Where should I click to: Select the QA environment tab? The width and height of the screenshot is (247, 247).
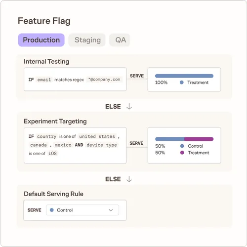tap(120, 40)
